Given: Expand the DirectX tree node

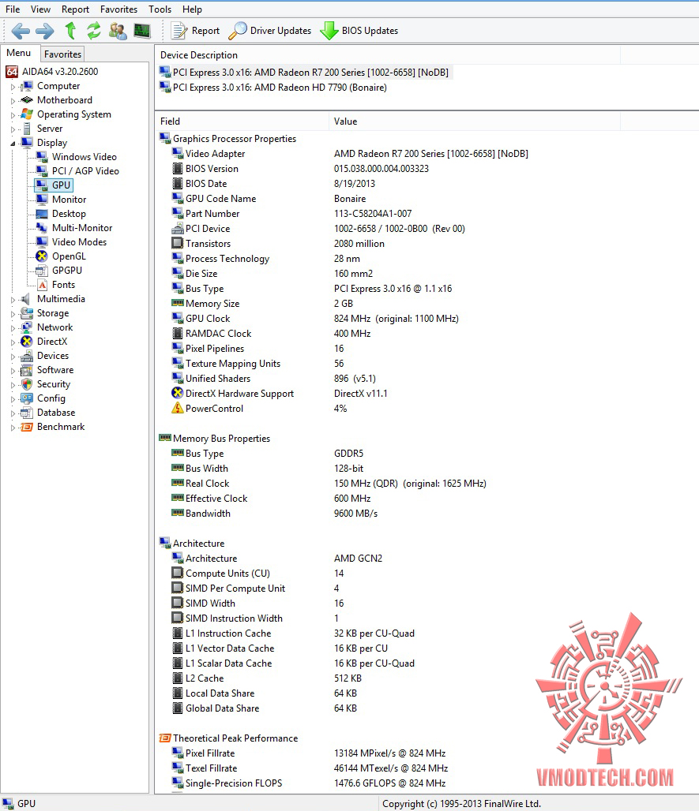Looking at the screenshot, I should pos(13,342).
